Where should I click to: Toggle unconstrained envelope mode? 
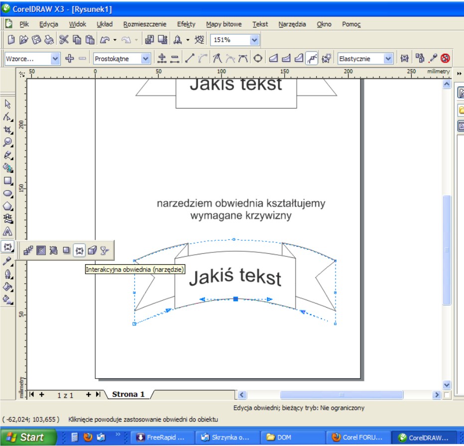[x=312, y=58]
